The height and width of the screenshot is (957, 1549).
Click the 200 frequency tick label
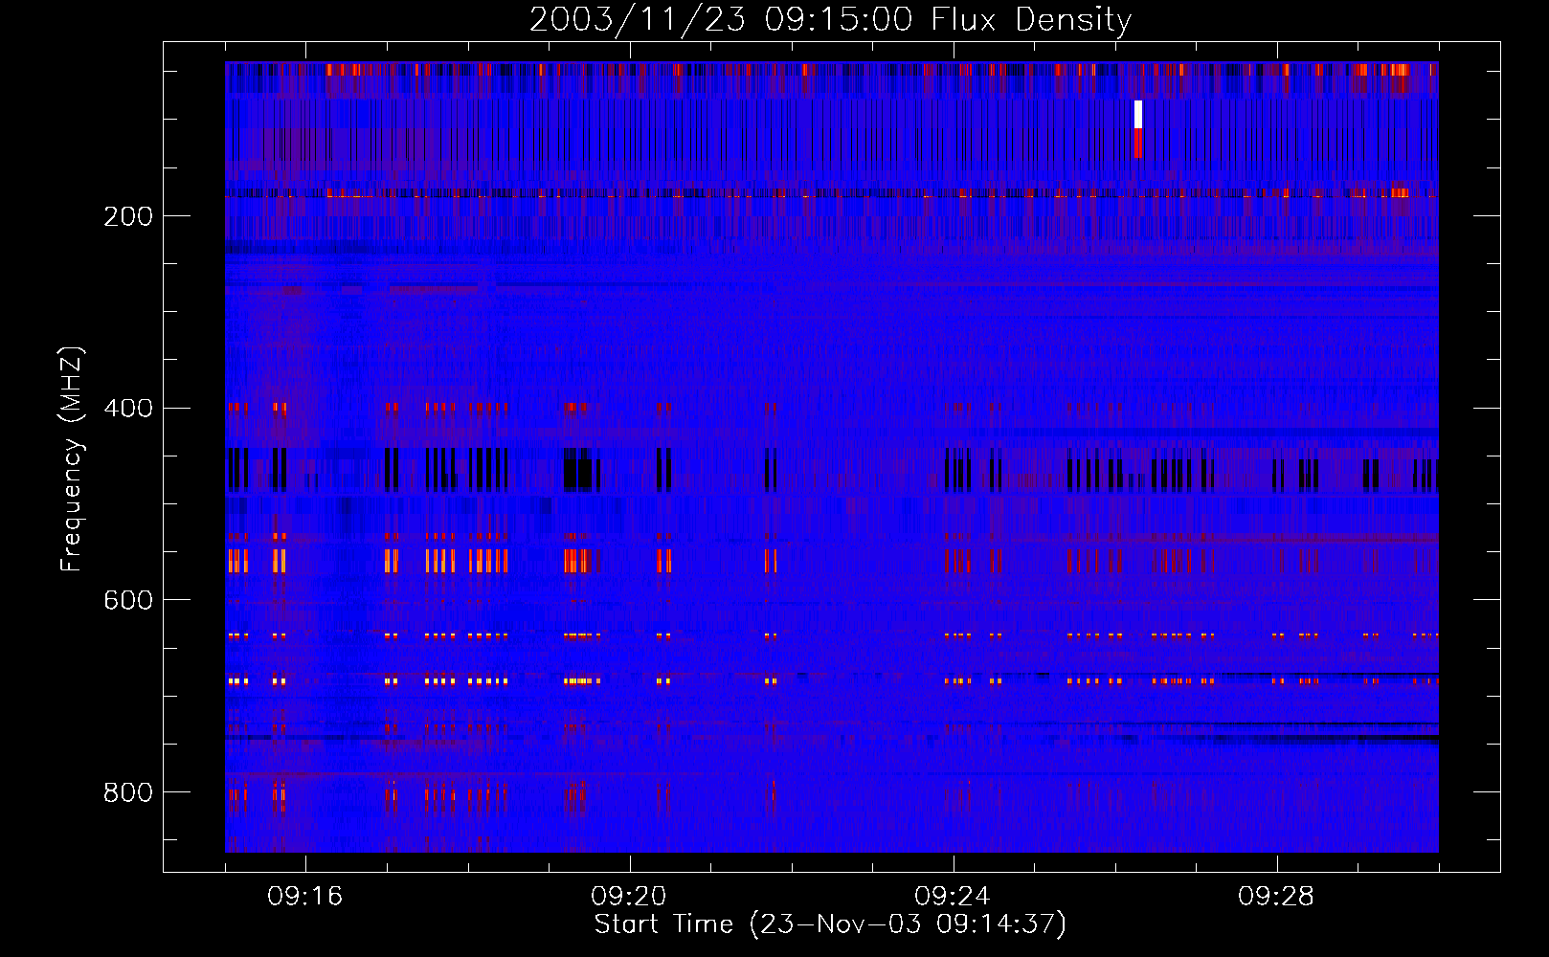click(128, 216)
